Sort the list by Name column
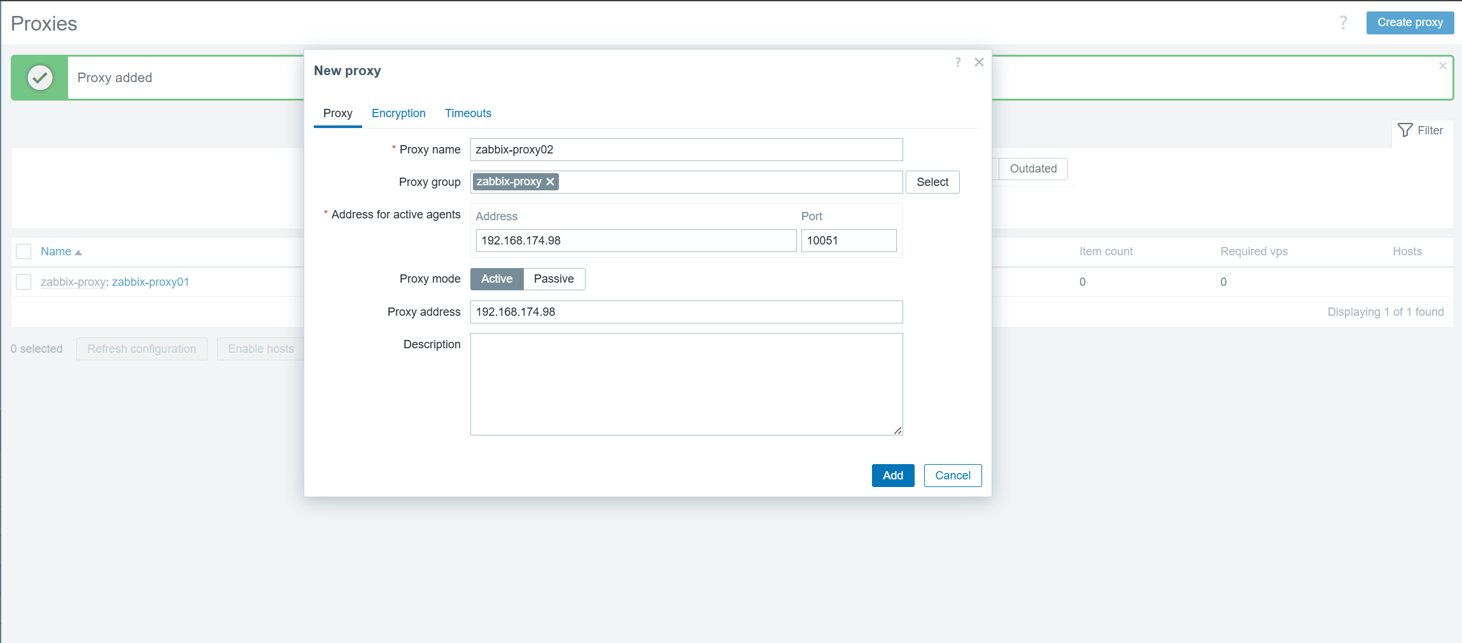The image size is (1462, 643). 61,251
